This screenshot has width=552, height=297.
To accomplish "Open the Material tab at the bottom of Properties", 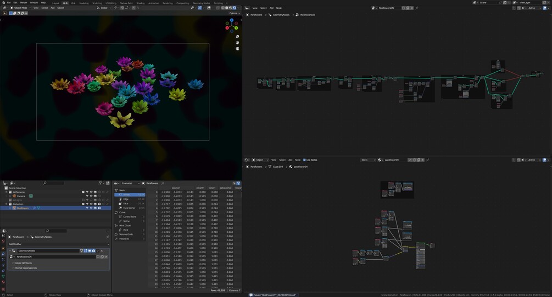I will point(3,282).
